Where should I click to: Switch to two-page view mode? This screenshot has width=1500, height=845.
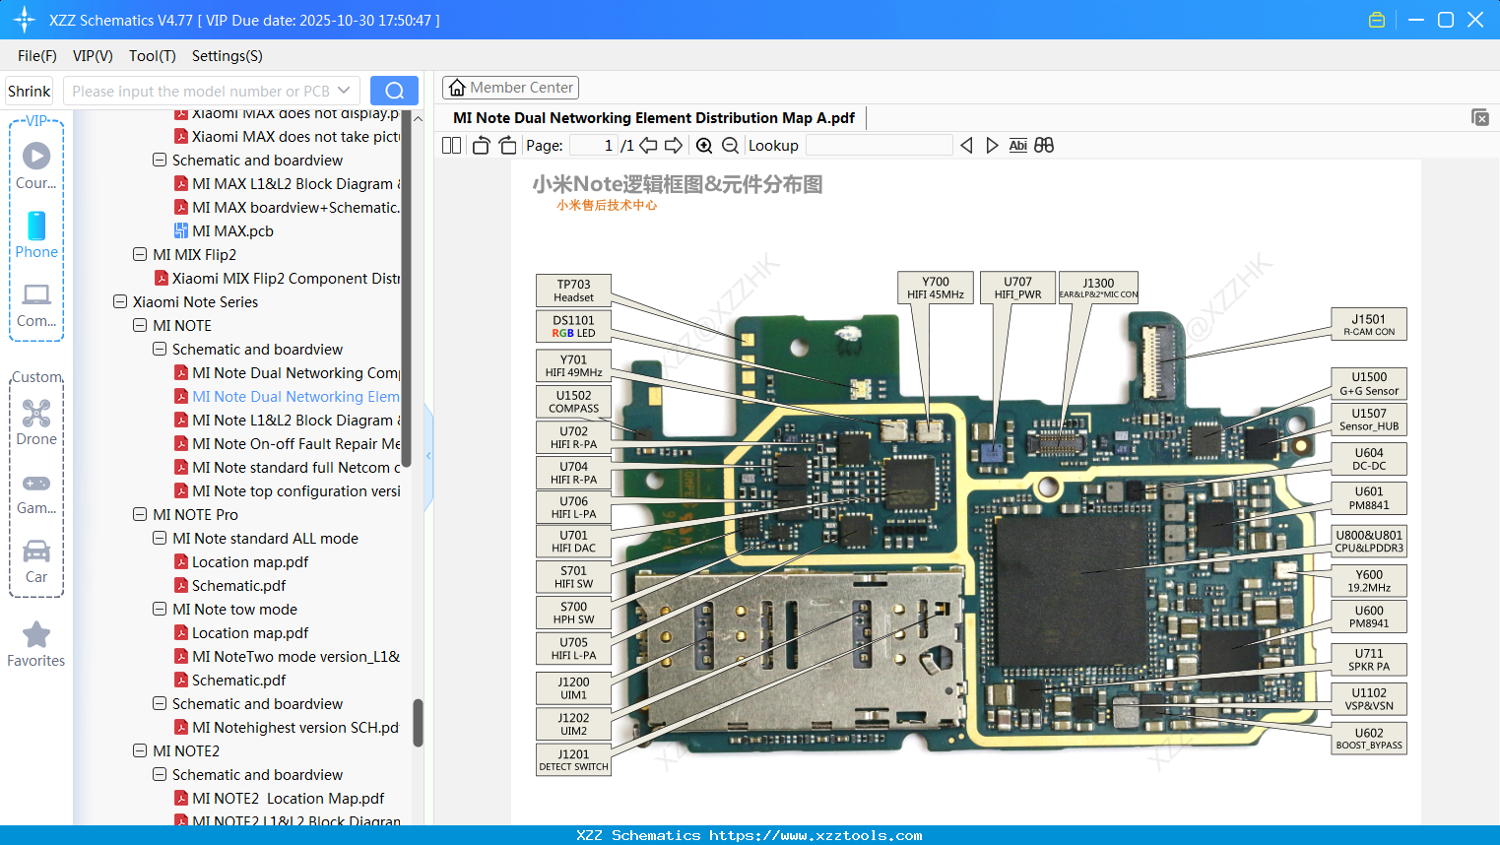(x=450, y=145)
